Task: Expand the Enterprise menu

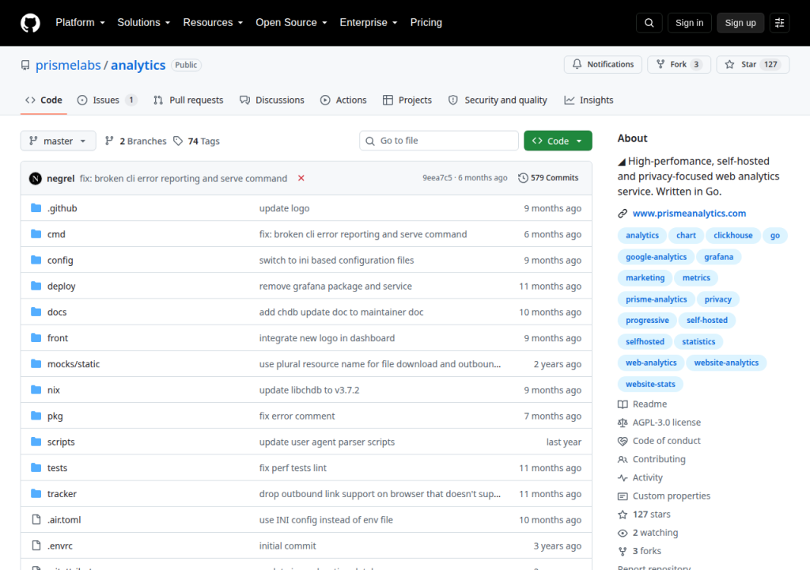Action: 369,23
